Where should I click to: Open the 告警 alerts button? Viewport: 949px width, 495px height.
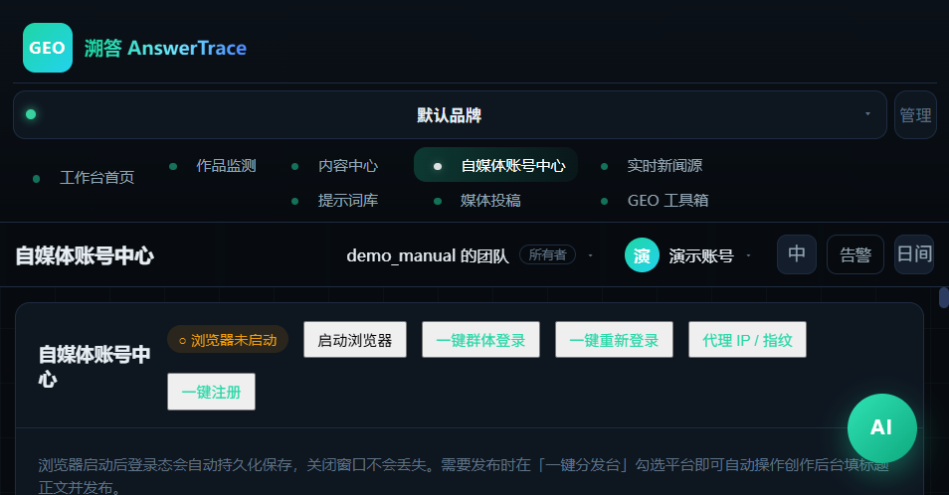(855, 254)
